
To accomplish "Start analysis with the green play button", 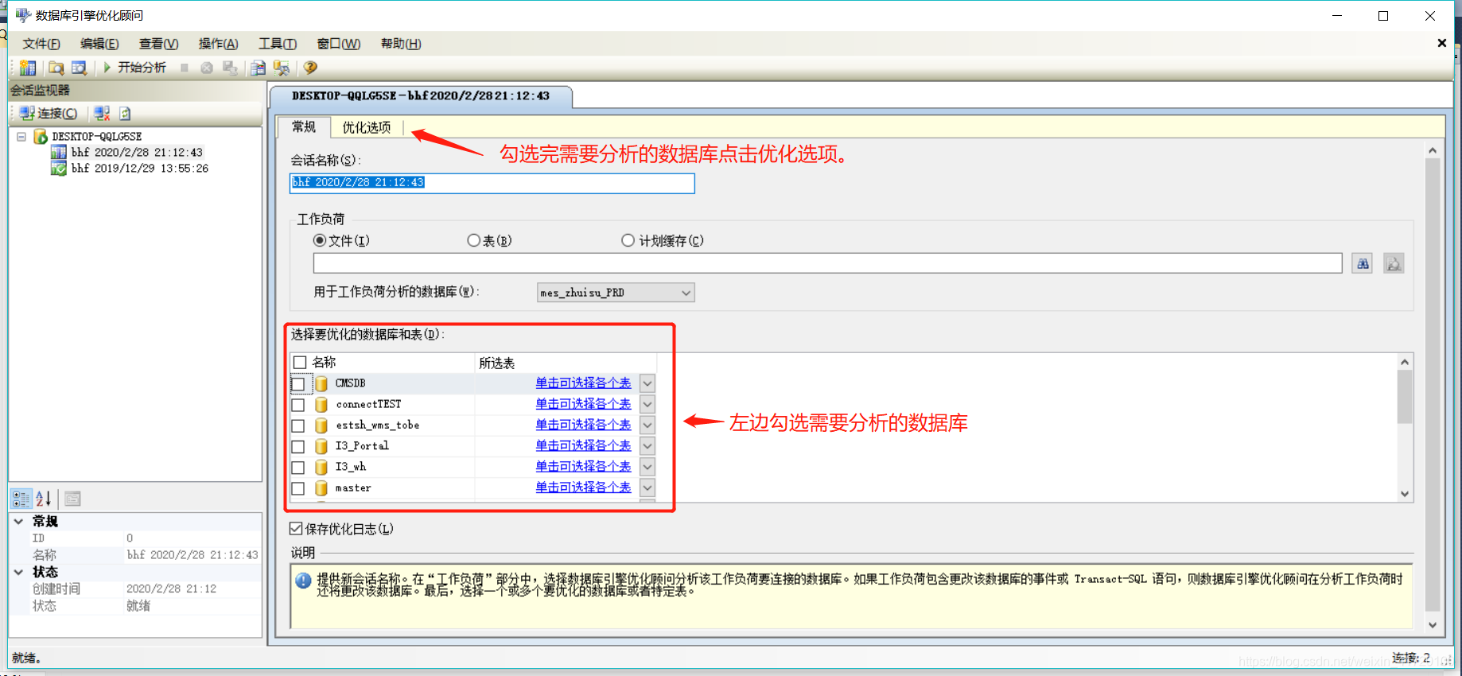I will click(x=107, y=68).
